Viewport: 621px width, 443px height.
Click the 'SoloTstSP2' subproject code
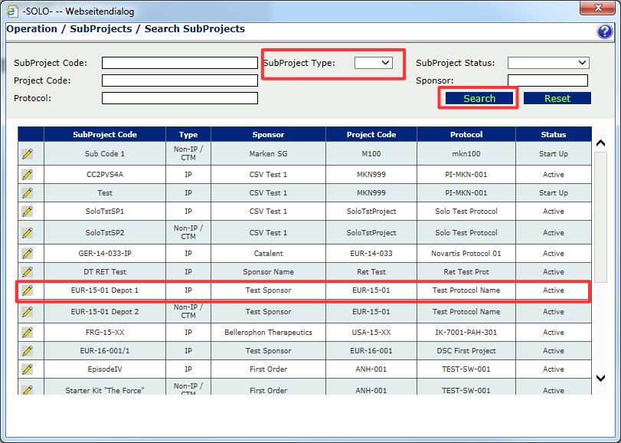click(105, 232)
